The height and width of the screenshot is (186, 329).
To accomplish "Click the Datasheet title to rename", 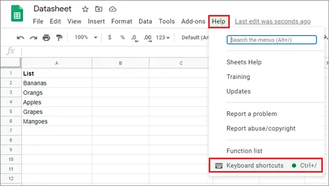I will tap(52, 9).
